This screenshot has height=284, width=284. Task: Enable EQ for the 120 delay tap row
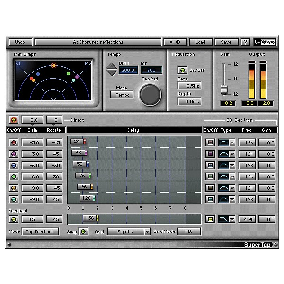(210, 199)
